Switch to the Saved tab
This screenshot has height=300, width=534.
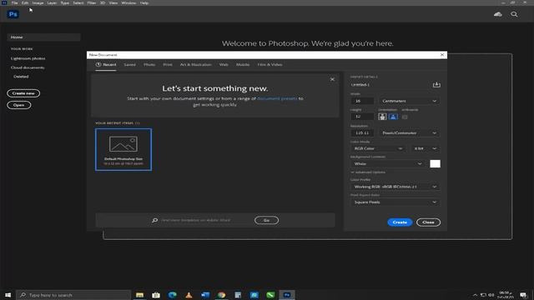tap(129, 65)
